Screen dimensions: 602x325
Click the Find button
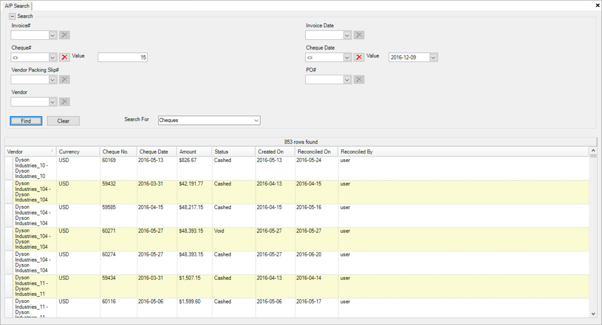click(x=26, y=121)
